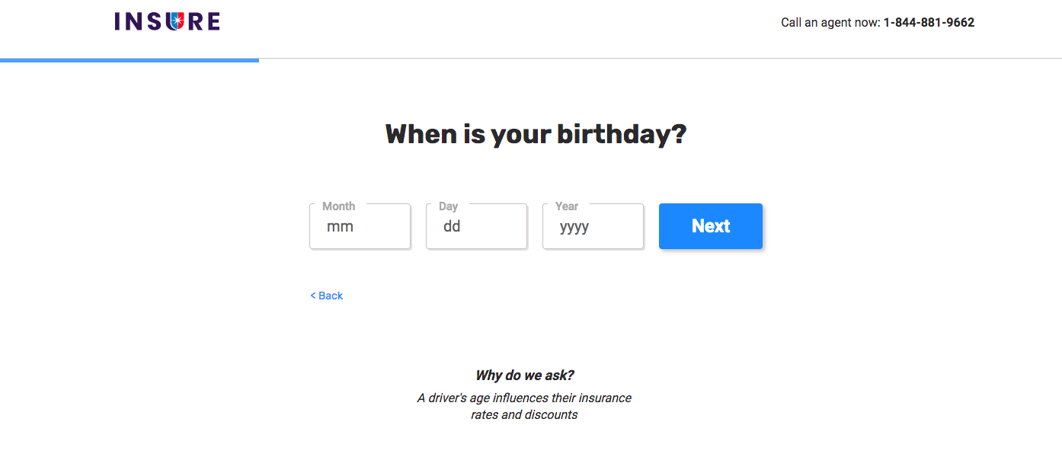Screen dimensions: 1062x470
Task: Click the 'mm' placeholder text
Action: coord(340,226)
